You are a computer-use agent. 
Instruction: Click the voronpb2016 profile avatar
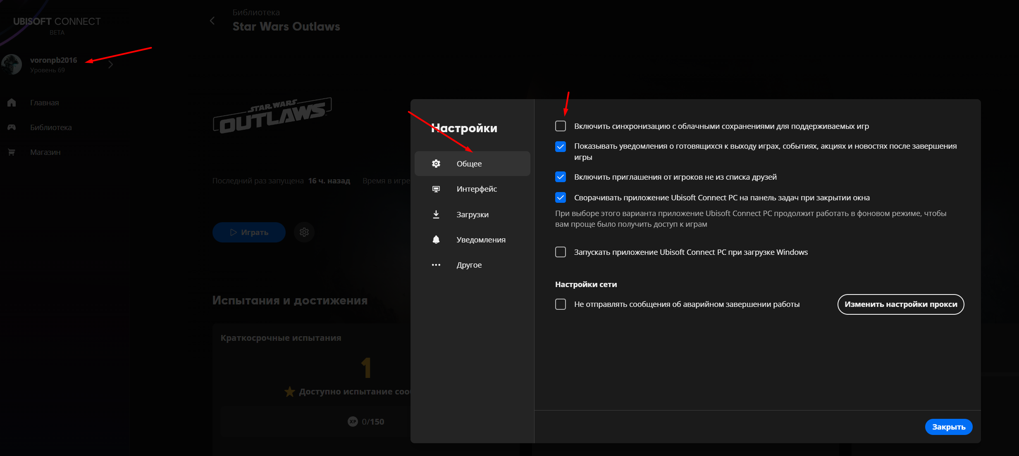[x=12, y=64]
